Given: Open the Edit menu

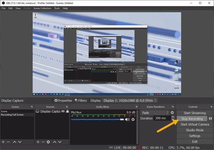Looking at the screenshot, I should [10, 8].
